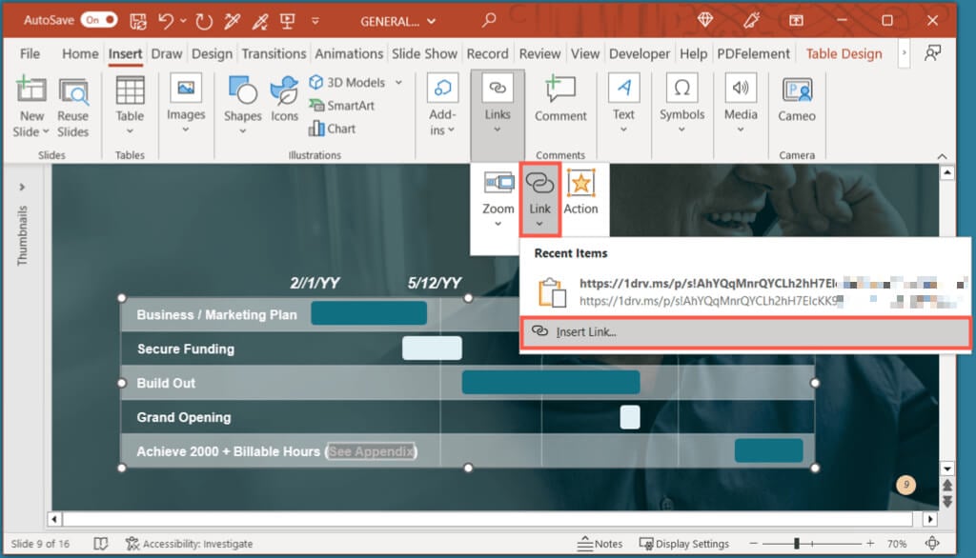Screen dimensions: 976x558
Task: Open the Add-ins dropdown
Action: click(442, 105)
